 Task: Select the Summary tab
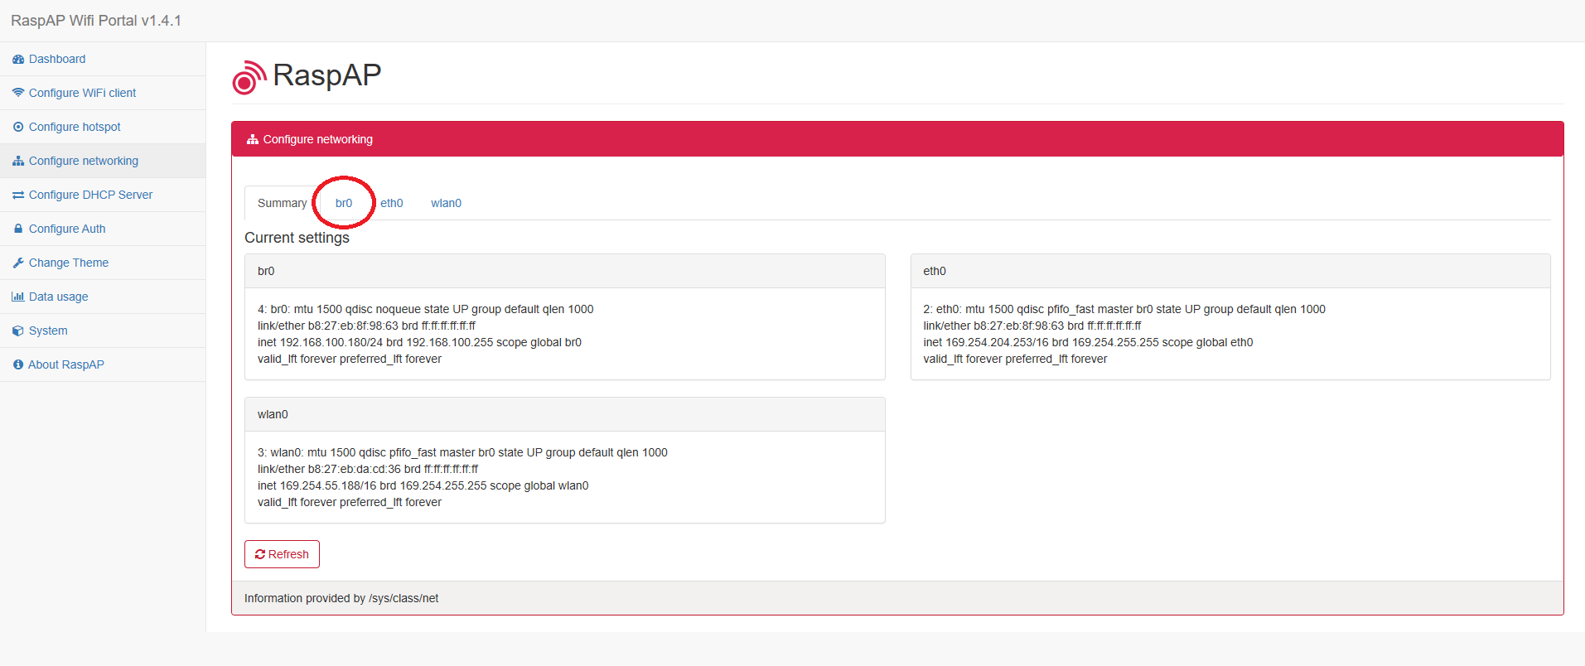coord(282,203)
